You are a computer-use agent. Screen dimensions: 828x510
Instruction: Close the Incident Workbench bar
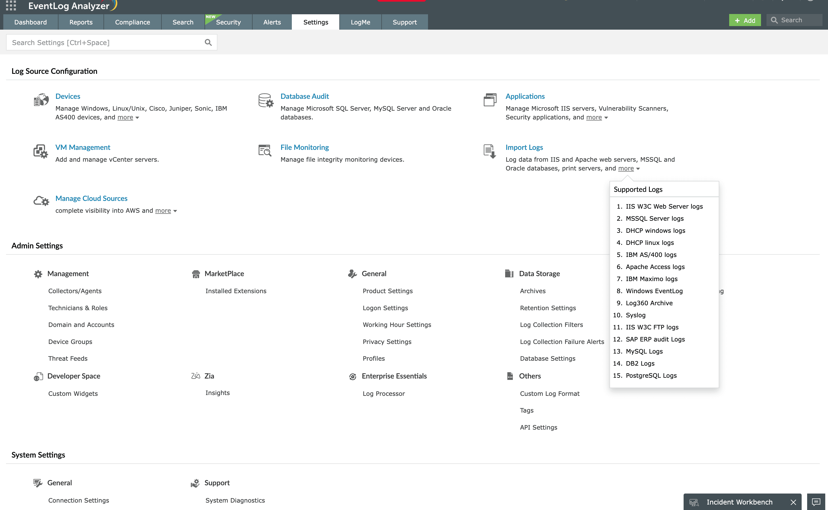[793, 502]
